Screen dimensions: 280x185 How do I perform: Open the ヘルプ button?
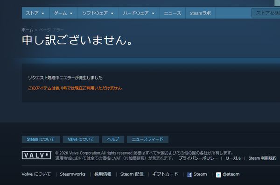(x=113, y=139)
